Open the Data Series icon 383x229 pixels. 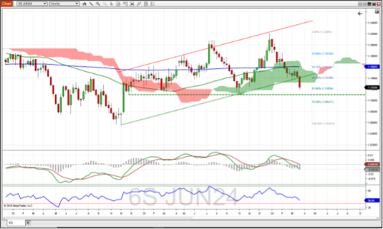click(x=118, y=4)
